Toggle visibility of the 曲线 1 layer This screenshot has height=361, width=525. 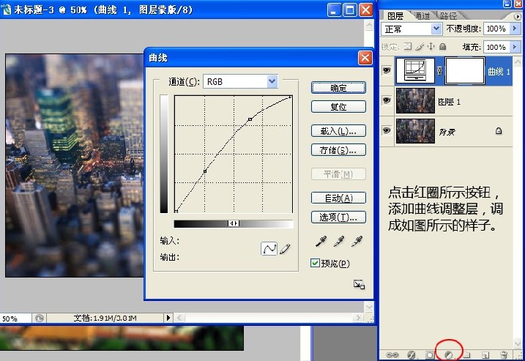coord(387,71)
